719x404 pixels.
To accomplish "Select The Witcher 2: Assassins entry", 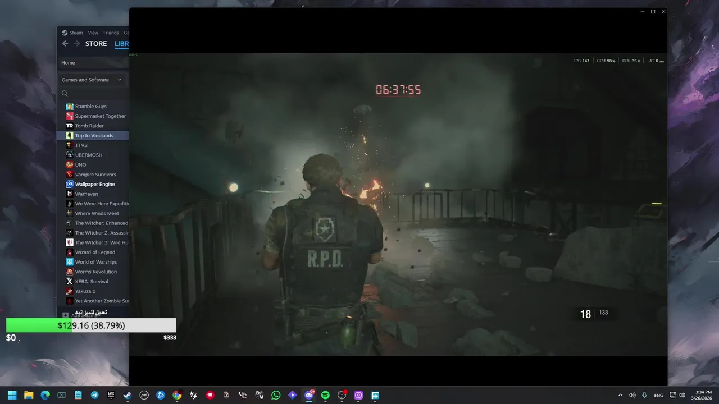I will (x=93, y=233).
